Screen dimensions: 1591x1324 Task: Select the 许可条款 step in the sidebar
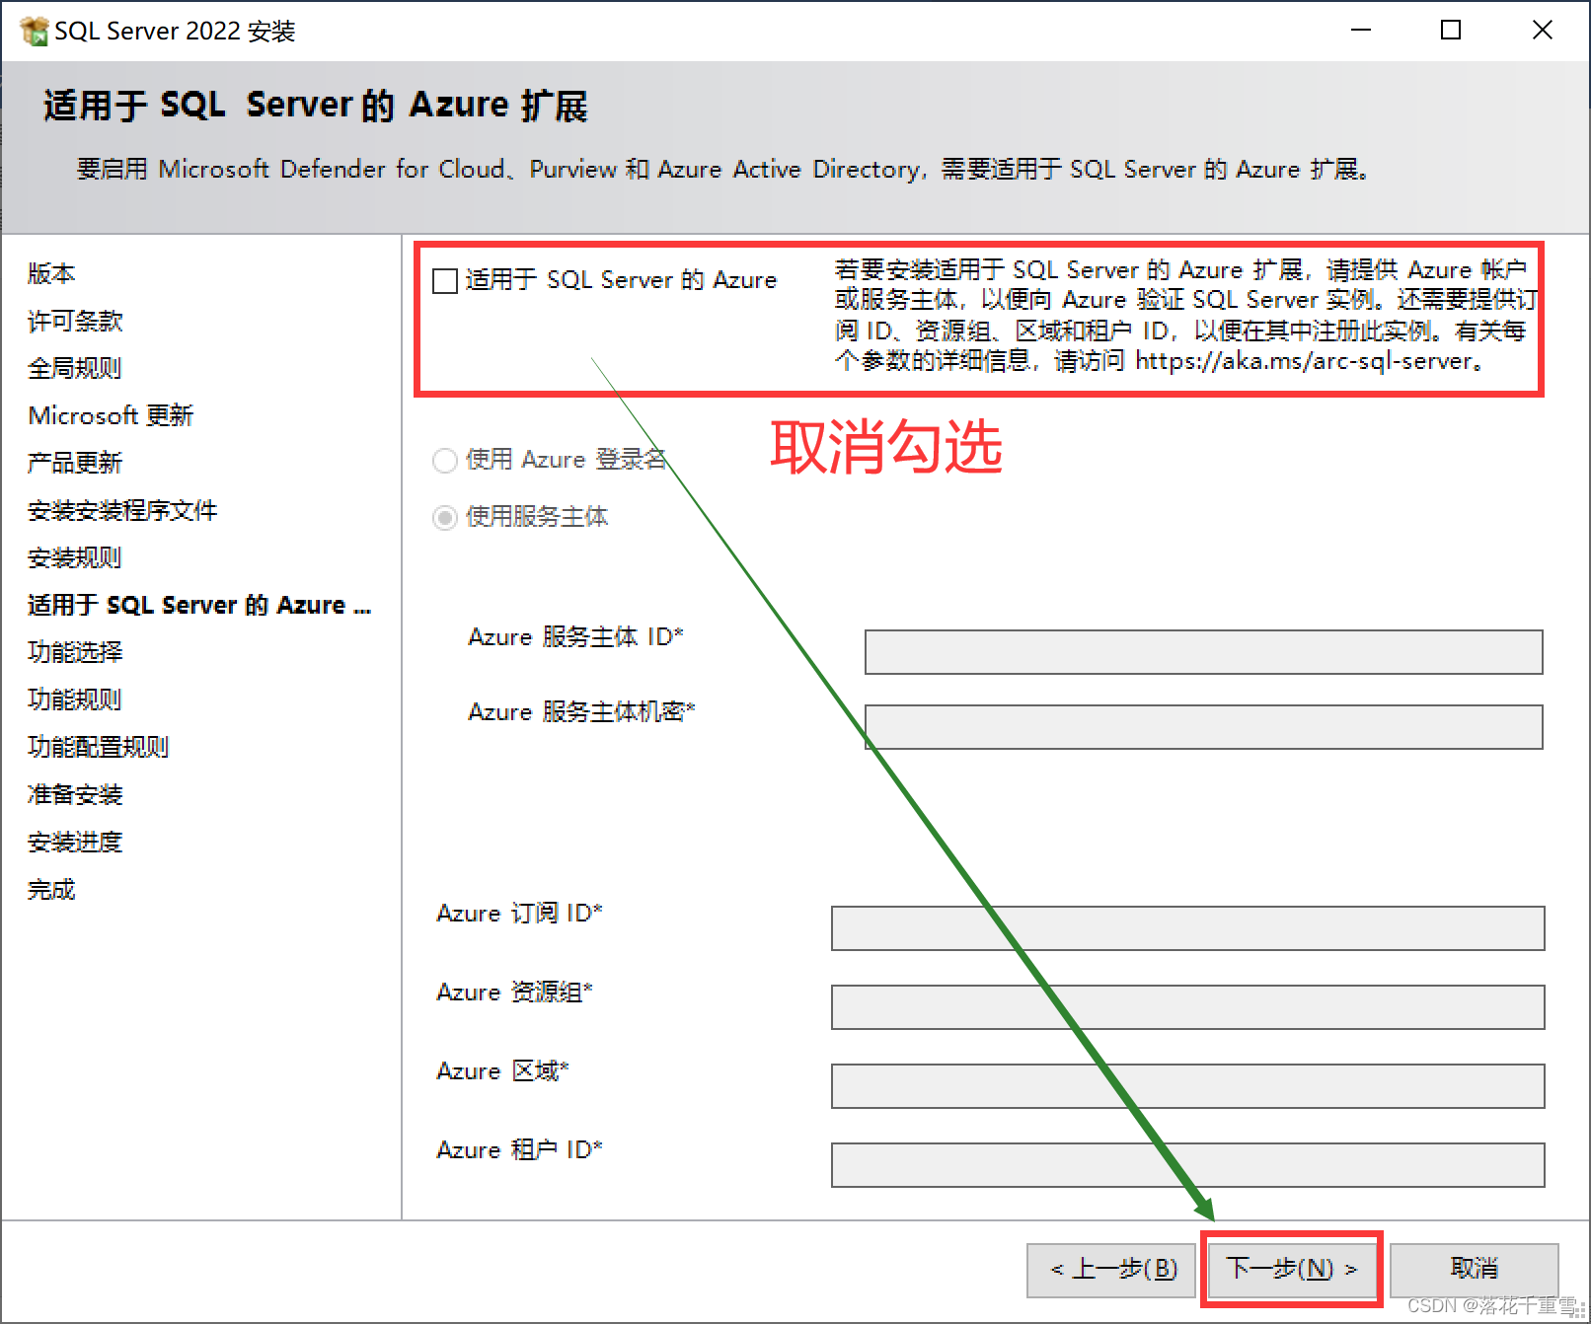click(x=75, y=321)
